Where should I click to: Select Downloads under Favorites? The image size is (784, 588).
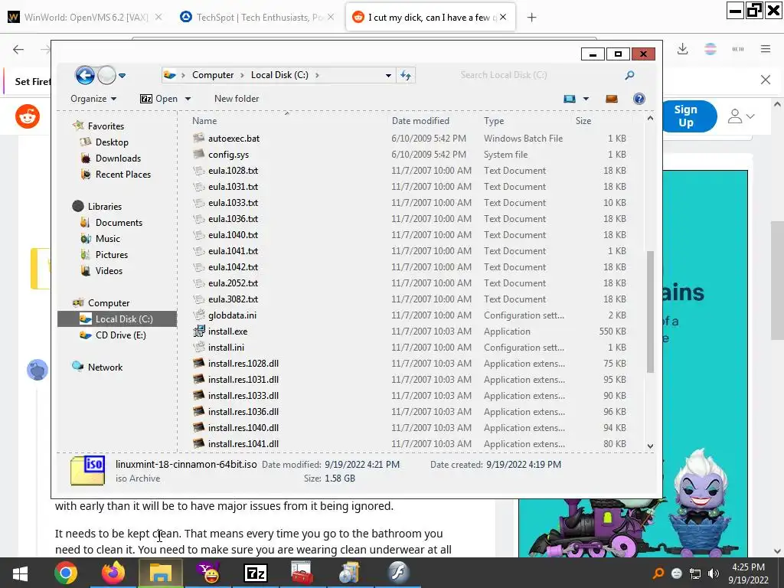118,158
